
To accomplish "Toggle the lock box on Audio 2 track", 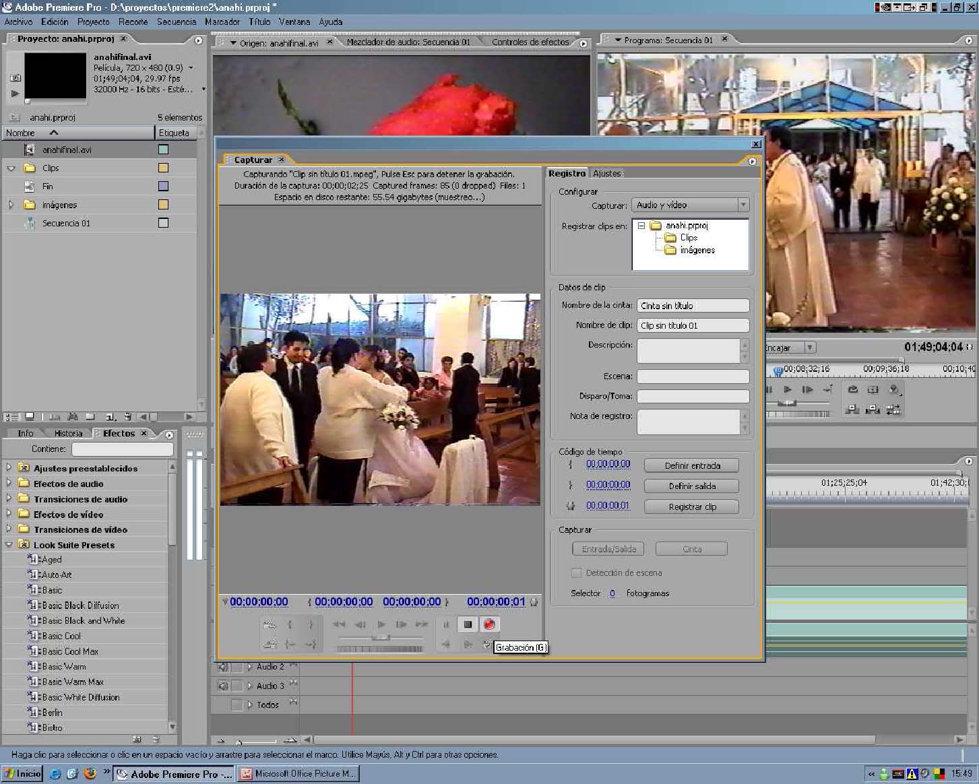I will [236, 667].
